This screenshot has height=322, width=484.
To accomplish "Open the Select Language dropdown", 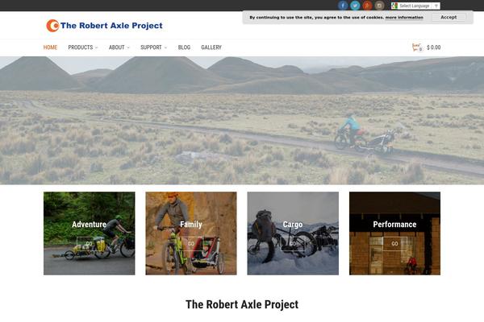I will 415,6.
